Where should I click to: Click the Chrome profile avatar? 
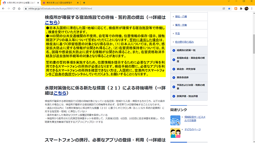coord(246,9)
